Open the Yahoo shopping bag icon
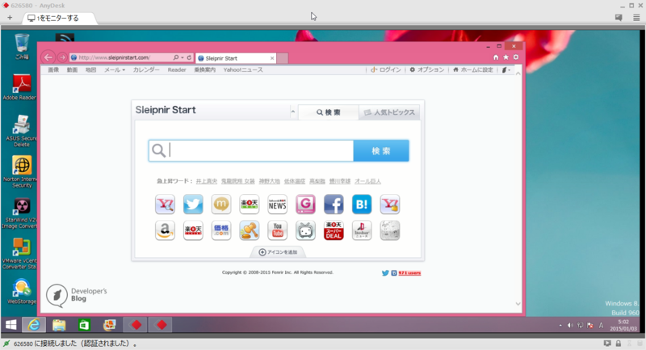646x350 pixels. 390,204
